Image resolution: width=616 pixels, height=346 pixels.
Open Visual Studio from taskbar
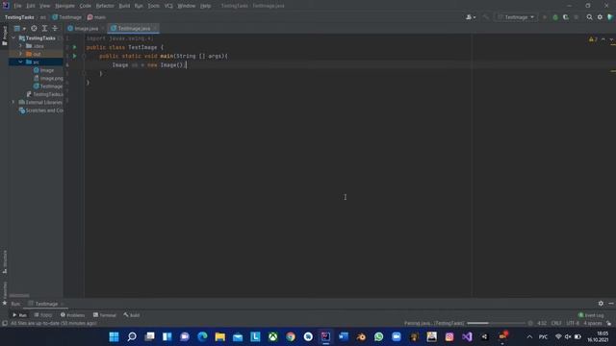click(x=467, y=336)
